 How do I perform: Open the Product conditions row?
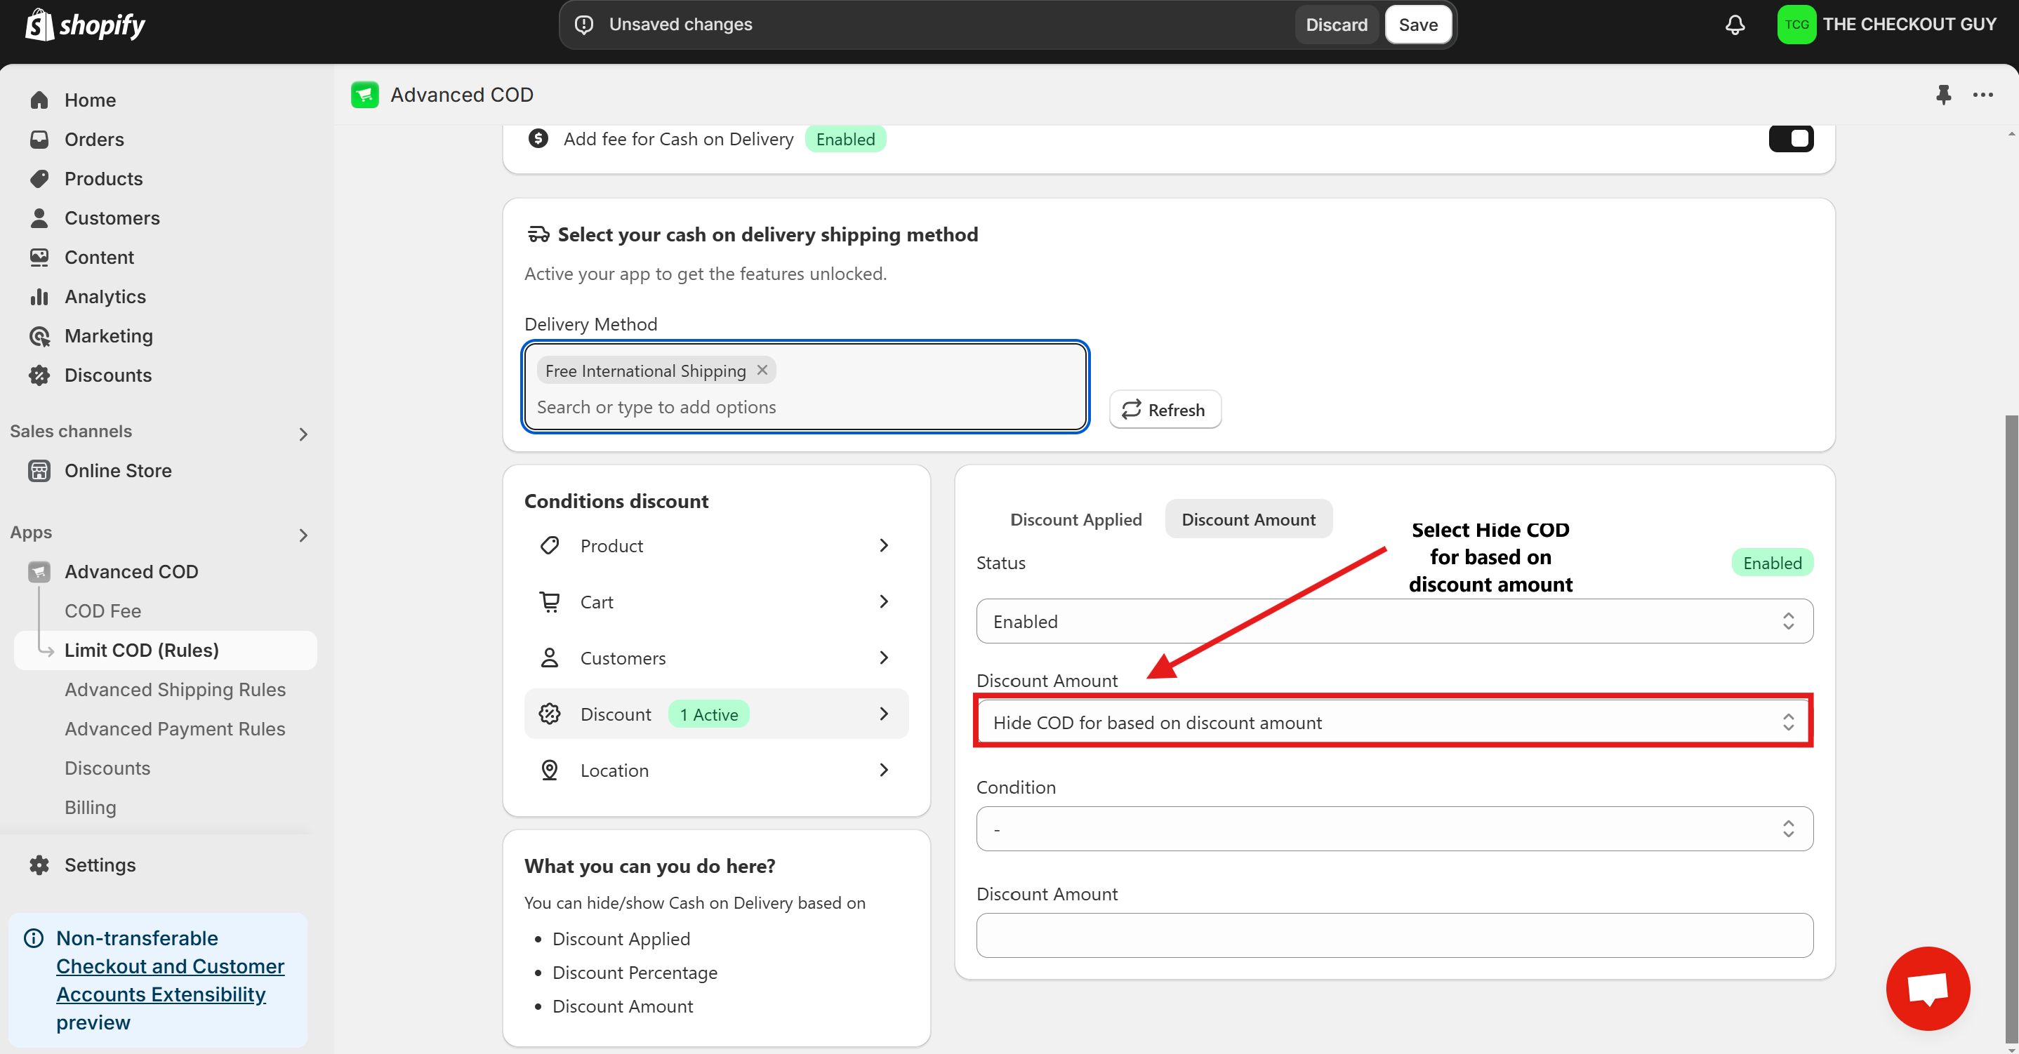point(715,545)
